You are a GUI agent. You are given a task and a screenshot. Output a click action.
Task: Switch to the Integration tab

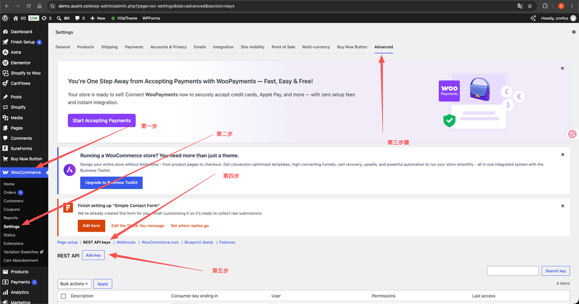click(223, 47)
